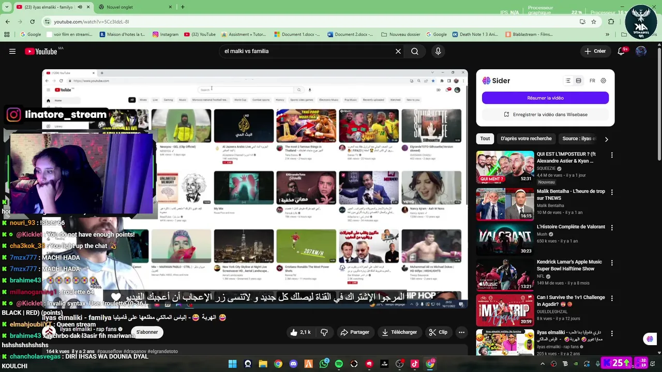The height and width of the screenshot is (372, 662).
Task: Open Sider outline list view icon
Action: pyautogui.click(x=568, y=81)
